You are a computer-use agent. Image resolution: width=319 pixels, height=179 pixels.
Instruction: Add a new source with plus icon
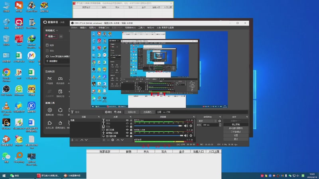tap(104, 140)
